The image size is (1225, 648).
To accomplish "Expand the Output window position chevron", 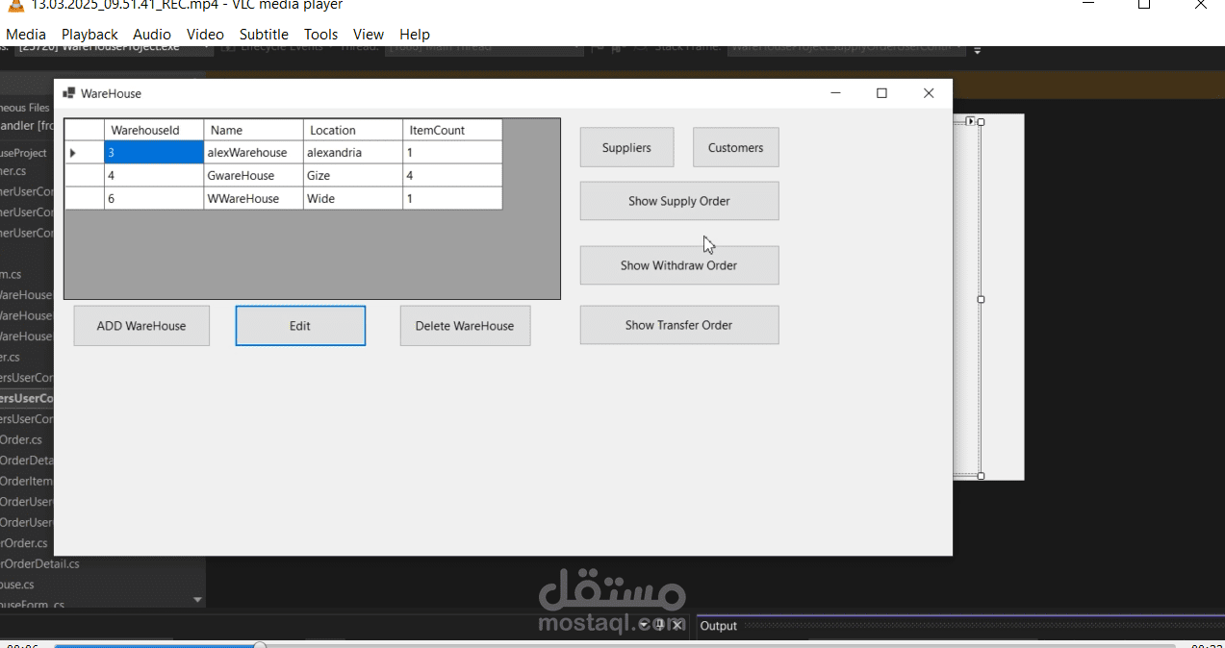I will 642,624.
